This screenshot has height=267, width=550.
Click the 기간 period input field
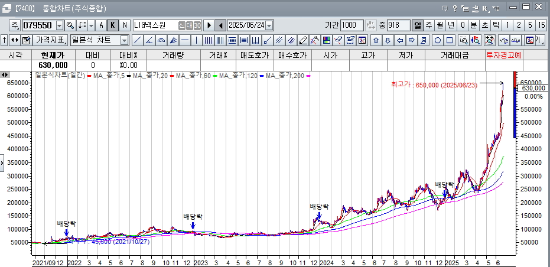(x=352, y=25)
